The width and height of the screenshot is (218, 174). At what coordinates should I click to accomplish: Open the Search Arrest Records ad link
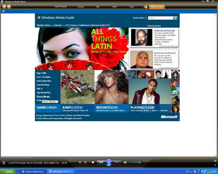pos(164,53)
